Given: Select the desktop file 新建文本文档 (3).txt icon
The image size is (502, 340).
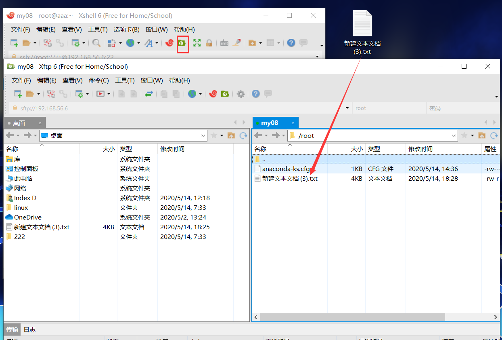Looking at the screenshot, I should [362, 32].
